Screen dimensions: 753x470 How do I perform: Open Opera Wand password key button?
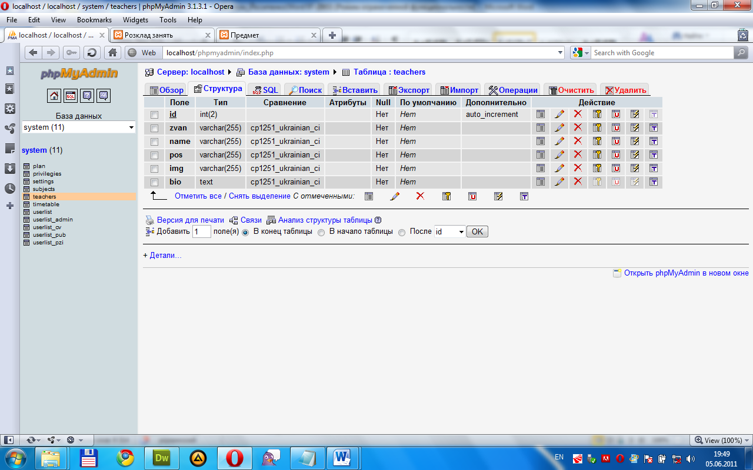pyautogui.click(x=71, y=53)
